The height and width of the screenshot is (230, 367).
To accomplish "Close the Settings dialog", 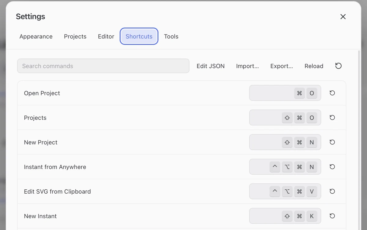I will pos(343,17).
